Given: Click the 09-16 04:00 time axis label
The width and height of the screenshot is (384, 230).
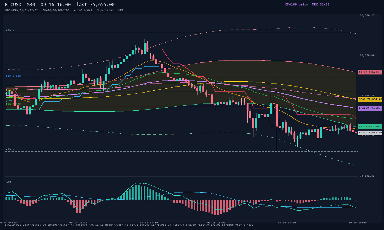Looking at the screenshot, I should point(287,223).
